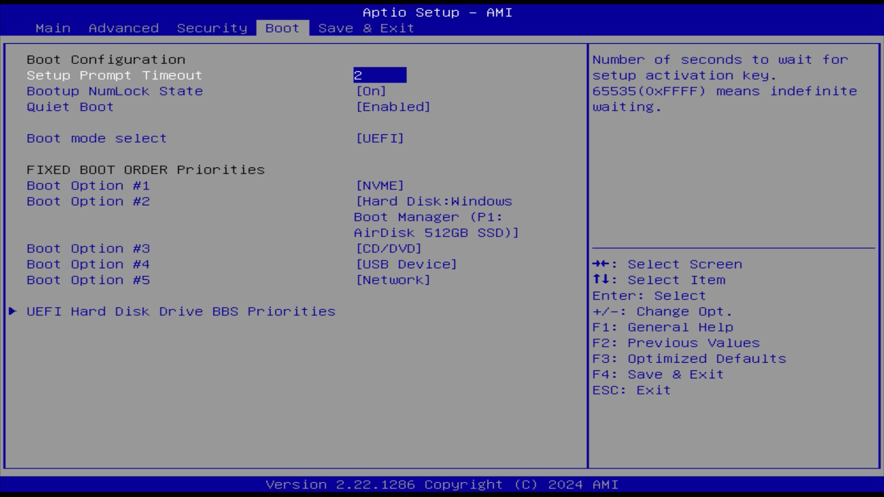Viewport: 884px width, 497px height.
Task: Select the Setup Prompt Timeout label
Action: pos(114,75)
